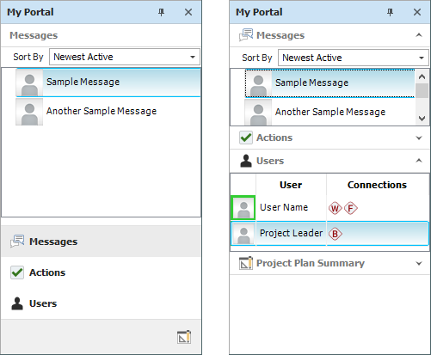Viewport: 431px width, 355px height.
Task: Click the Messages chat icon in right panel header
Action: 246,35
